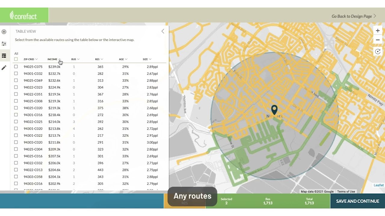This screenshot has height=216, width=385.
Task: Click the target radius icon in sidebar
Action: click(4, 32)
